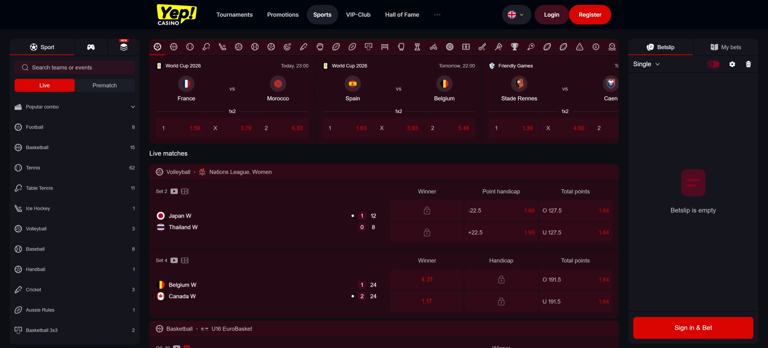Viewport: 768px width, 348px height.
Task: Clear betslip with trash icon
Action: click(749, 64)
